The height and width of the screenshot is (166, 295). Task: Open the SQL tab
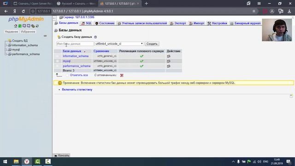(87, 23)
